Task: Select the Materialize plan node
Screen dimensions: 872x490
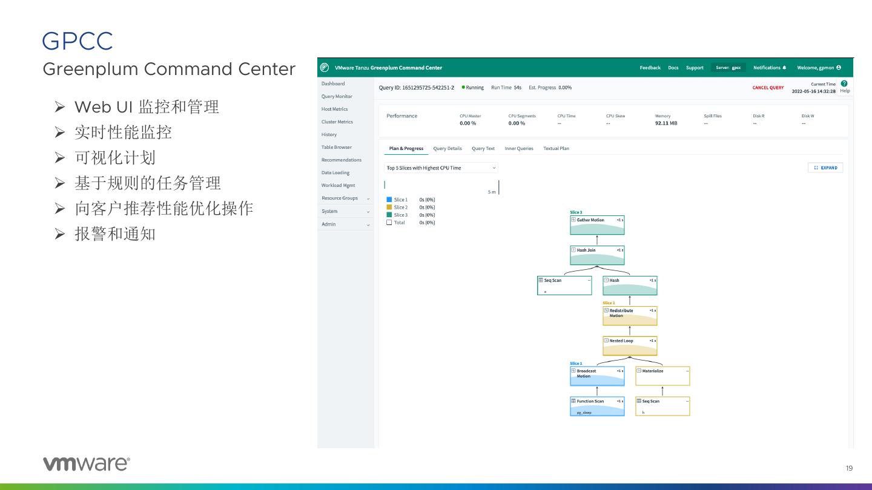Action: click(662, 376)
